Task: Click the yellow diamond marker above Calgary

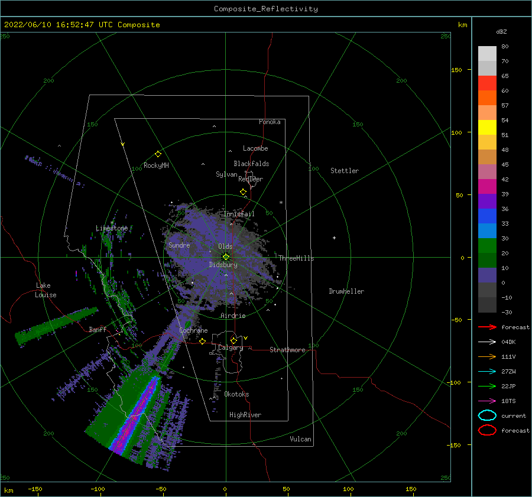Action: [233, 340]
